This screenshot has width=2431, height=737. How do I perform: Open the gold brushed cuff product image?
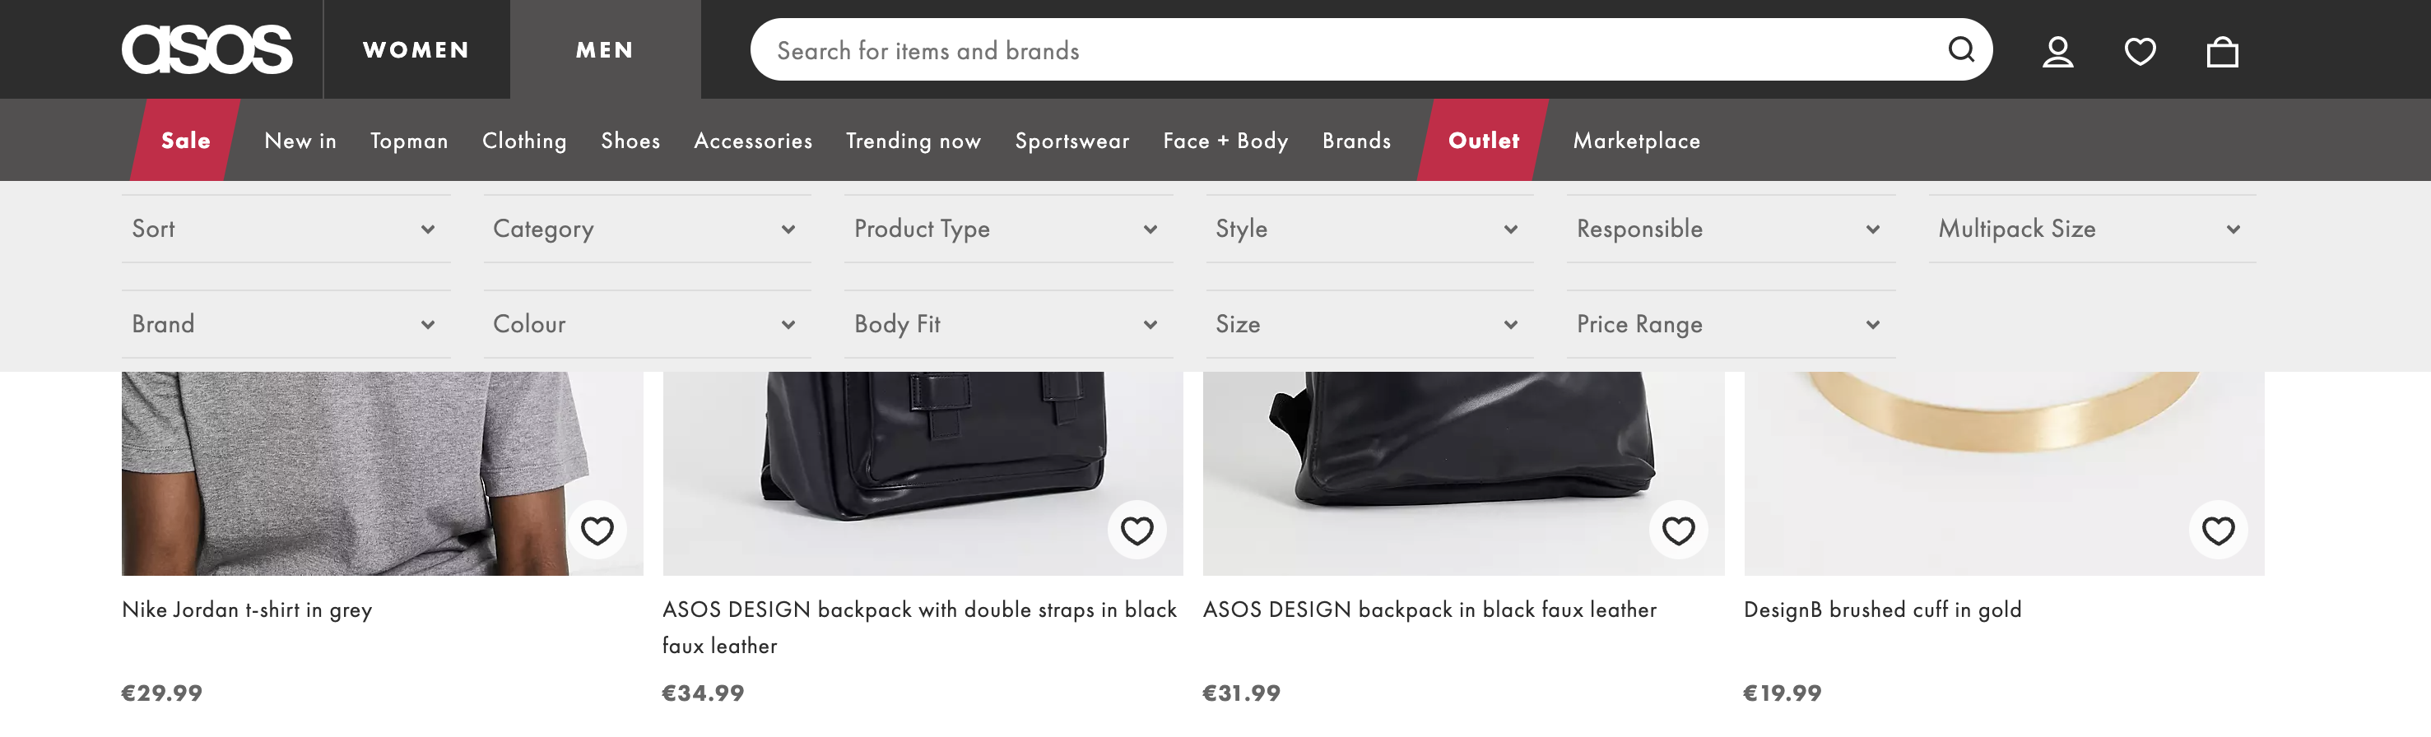pos(2004,473)
